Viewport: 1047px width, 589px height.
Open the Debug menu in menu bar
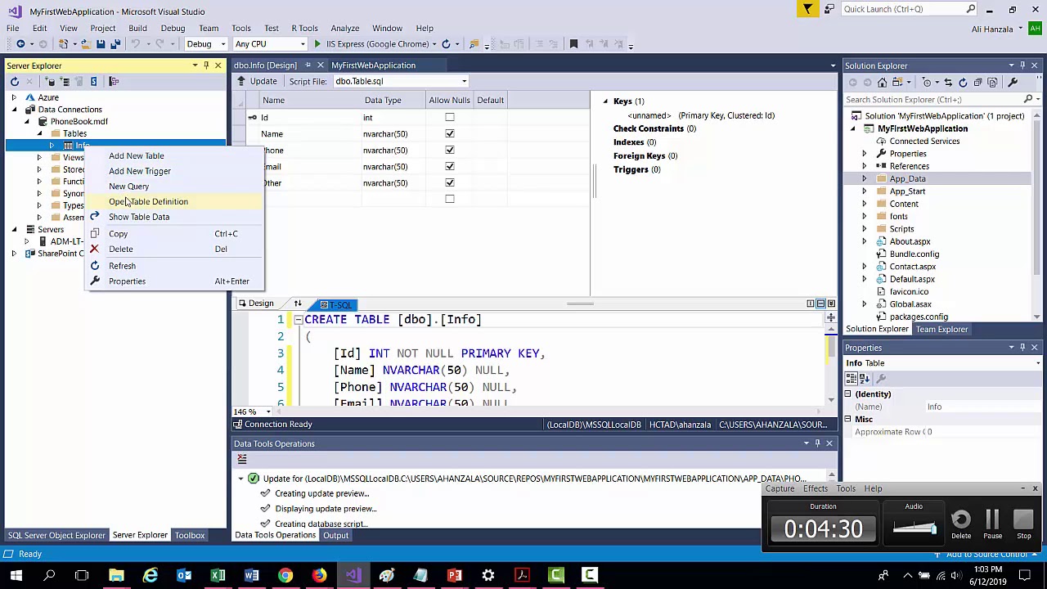tap(173, 28)
